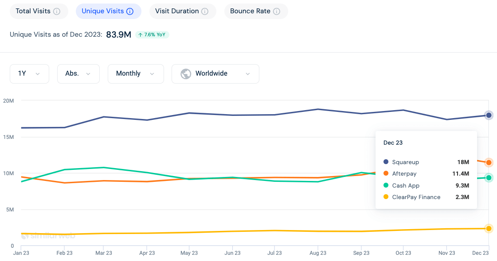Viewport: 497px width, 261px height.
Task: Click the Squareup endpoint marker on the chart
Action: [489, 115]
